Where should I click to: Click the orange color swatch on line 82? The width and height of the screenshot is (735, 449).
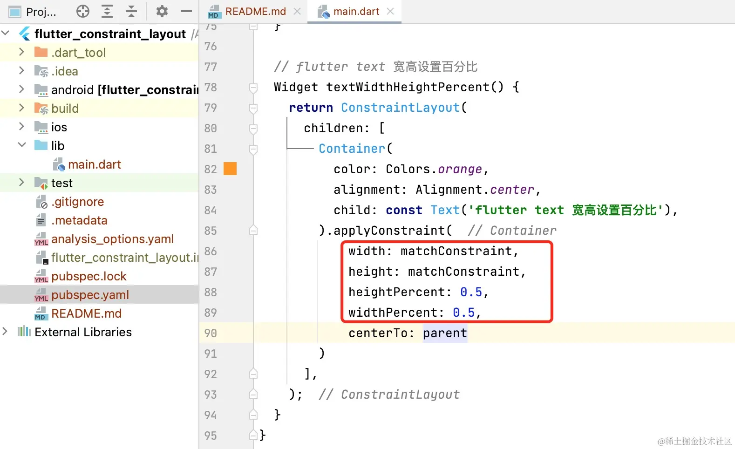tap(230, 169)
